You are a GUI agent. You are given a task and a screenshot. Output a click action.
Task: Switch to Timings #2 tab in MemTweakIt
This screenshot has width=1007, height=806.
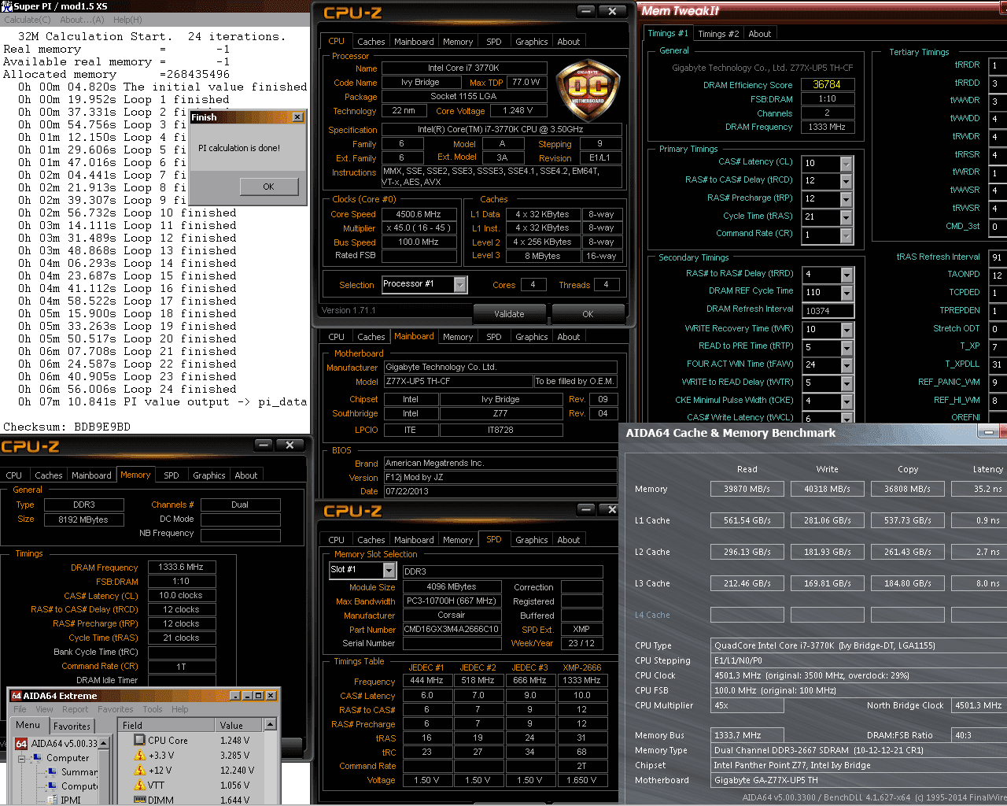[x=718, y=34]
